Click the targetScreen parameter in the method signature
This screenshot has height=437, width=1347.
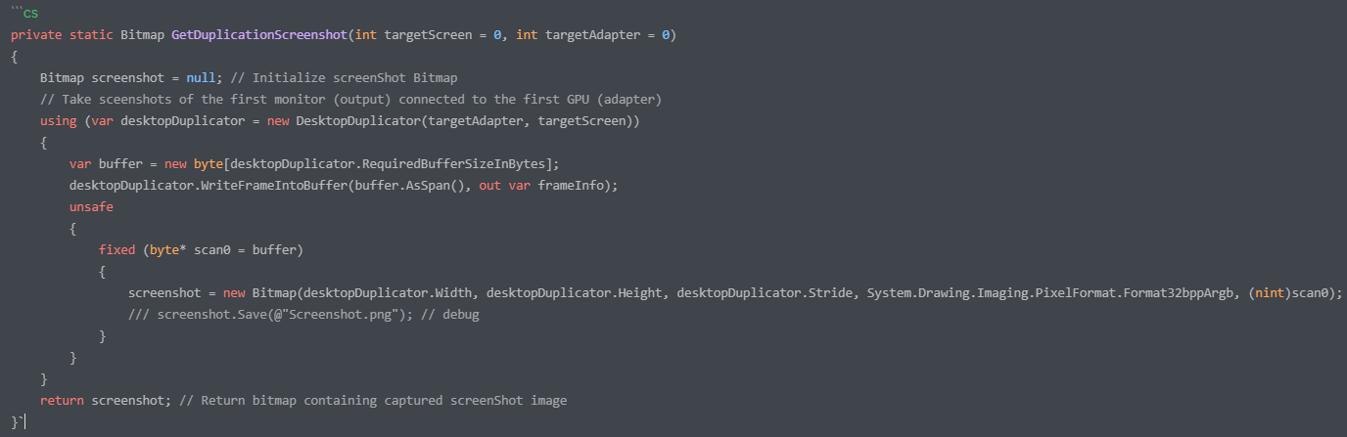(430, 35)
